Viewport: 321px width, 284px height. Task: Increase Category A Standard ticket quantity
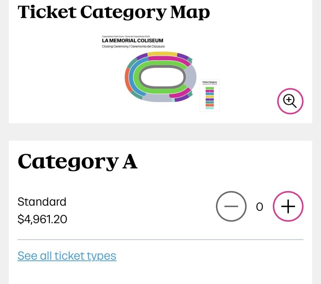click(x=288, y=206)
